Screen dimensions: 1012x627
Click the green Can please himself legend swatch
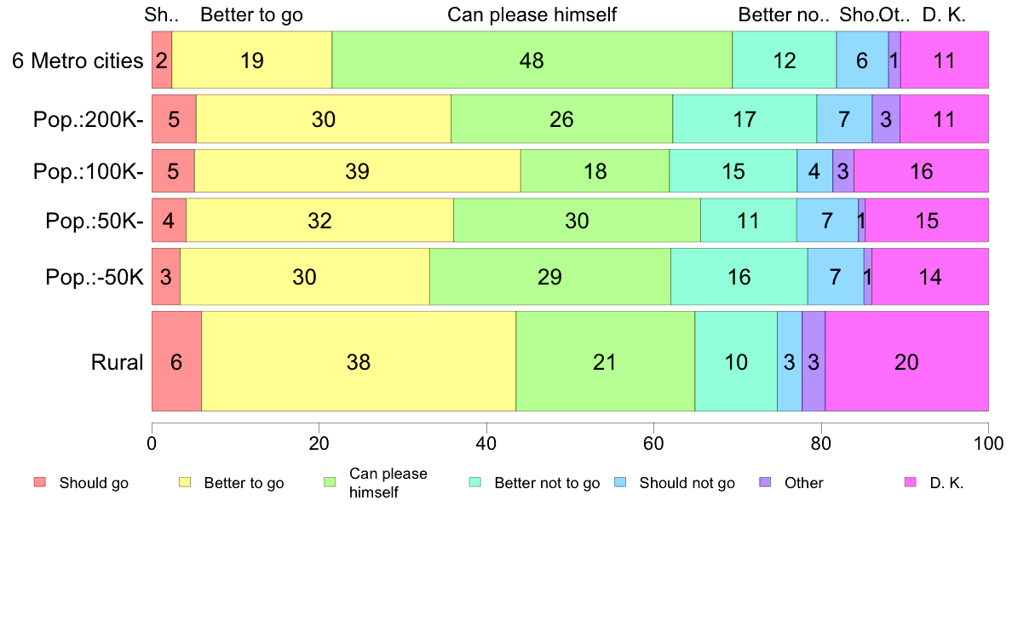click(x=331, y=482)
